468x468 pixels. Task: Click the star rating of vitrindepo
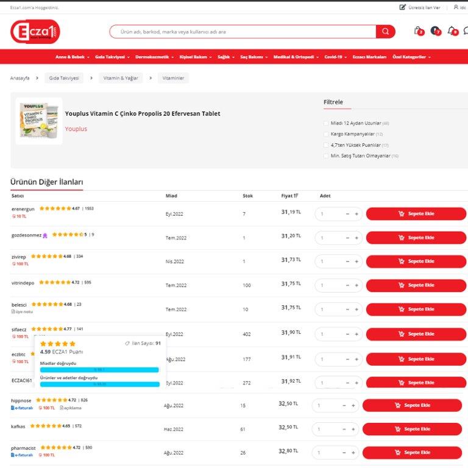point(55,282)
